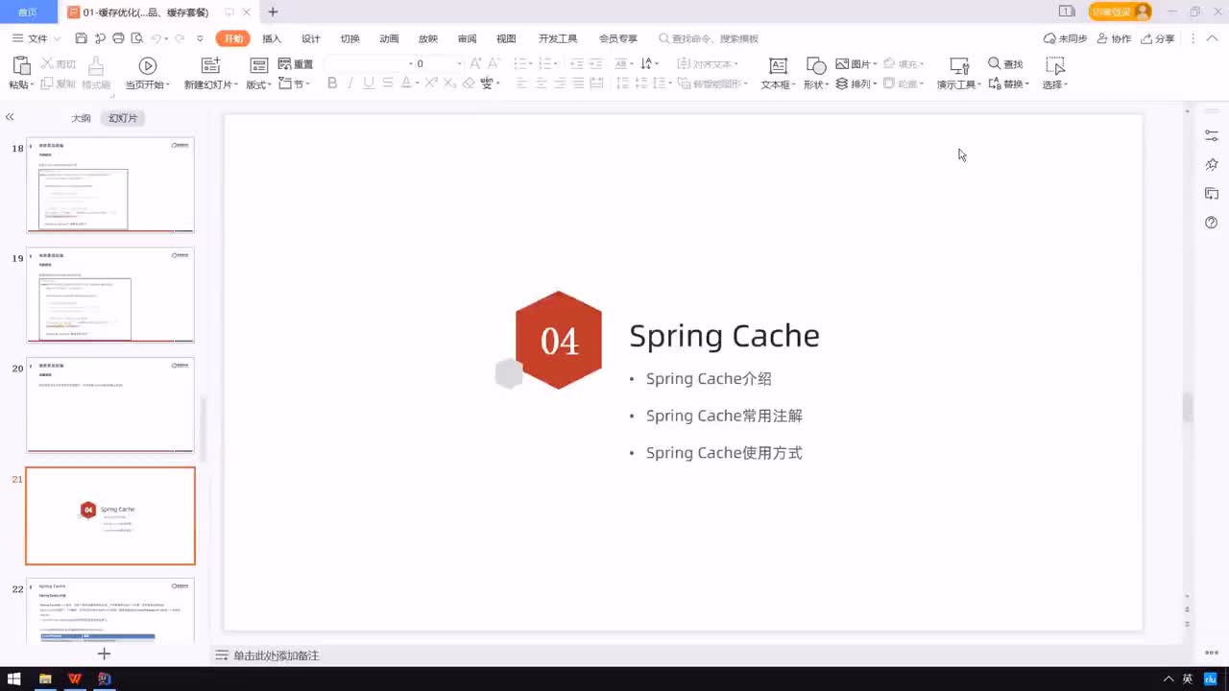The image size is (1229, 691).
Task: Add a new slide with plus button
Action: click(105, 654)
